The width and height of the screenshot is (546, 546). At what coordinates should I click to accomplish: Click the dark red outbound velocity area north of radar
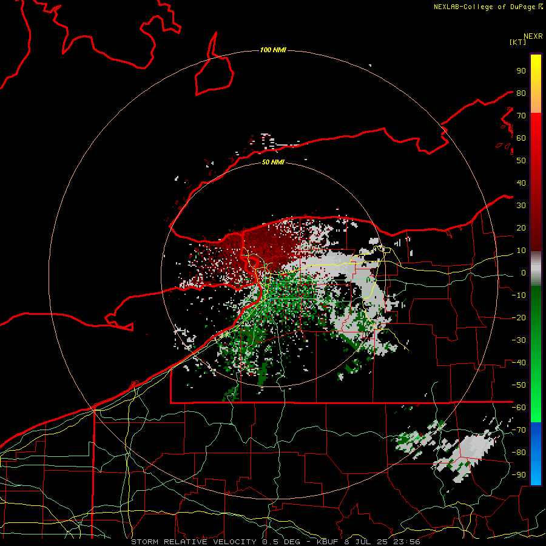[x=270, y=246]
